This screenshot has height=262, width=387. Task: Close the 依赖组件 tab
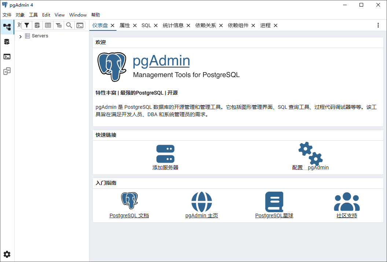[x=253, y=25]
